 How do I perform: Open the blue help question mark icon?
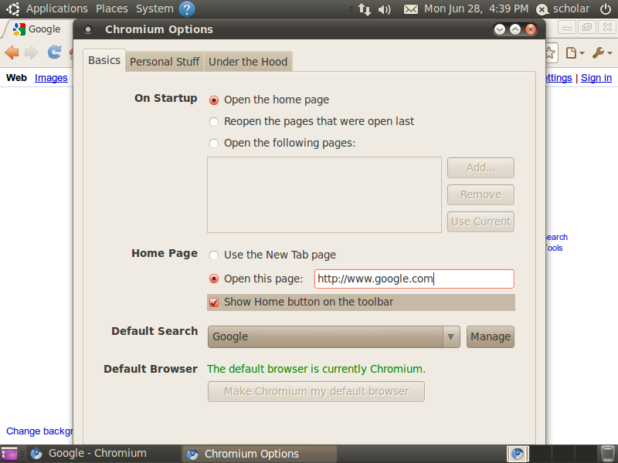[187, 8]
